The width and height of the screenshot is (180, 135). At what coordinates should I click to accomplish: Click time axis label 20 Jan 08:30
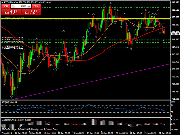coord(122,133)
